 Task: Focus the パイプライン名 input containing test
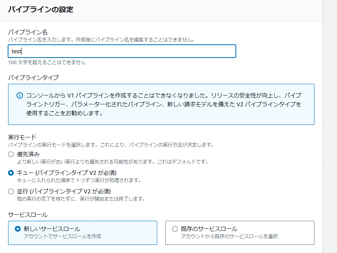click(x=122, y=51)
